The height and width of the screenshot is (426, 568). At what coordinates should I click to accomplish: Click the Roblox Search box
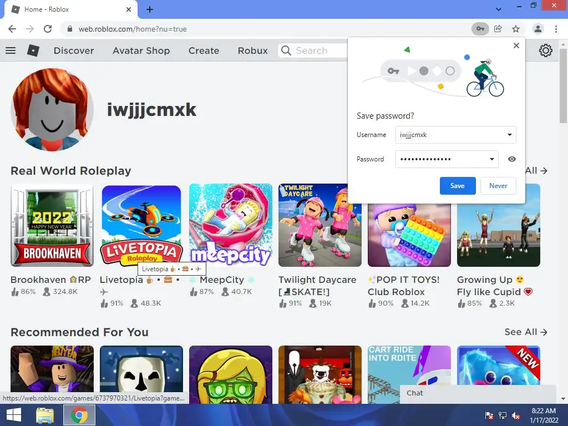click(x=313, y=50)
